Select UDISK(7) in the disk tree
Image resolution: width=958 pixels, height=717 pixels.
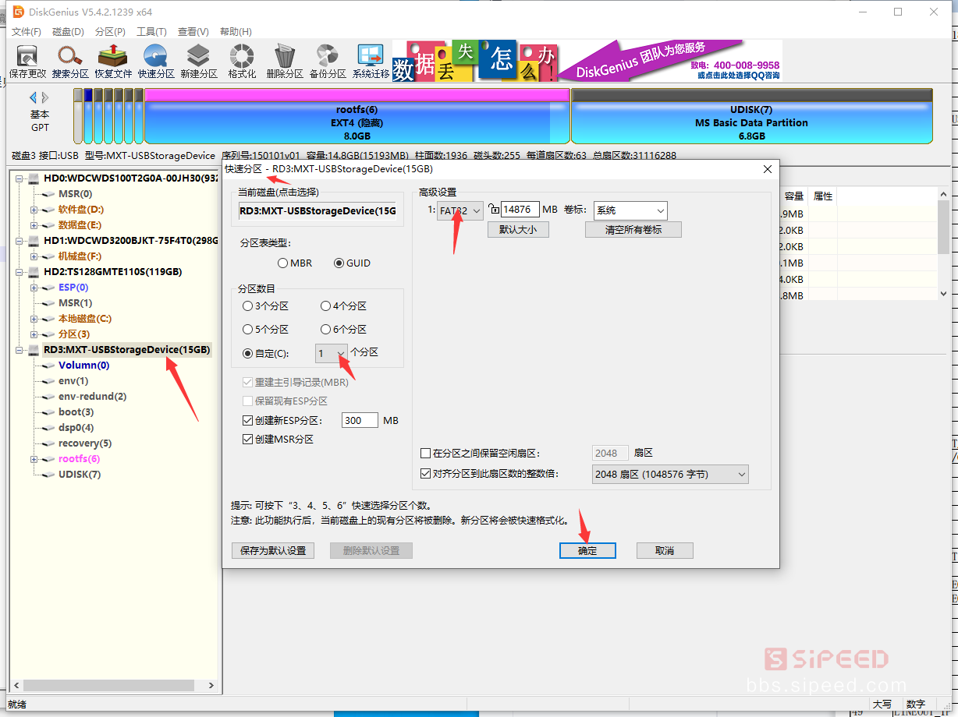point(79,475)
